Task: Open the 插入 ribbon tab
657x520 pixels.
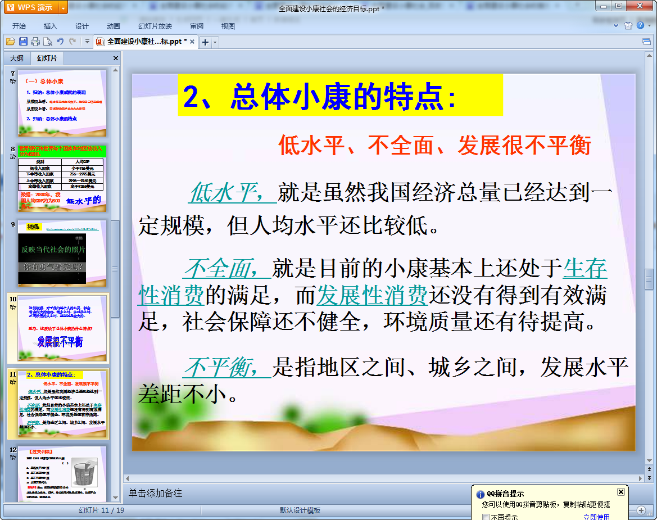Action: pos(50,26)
